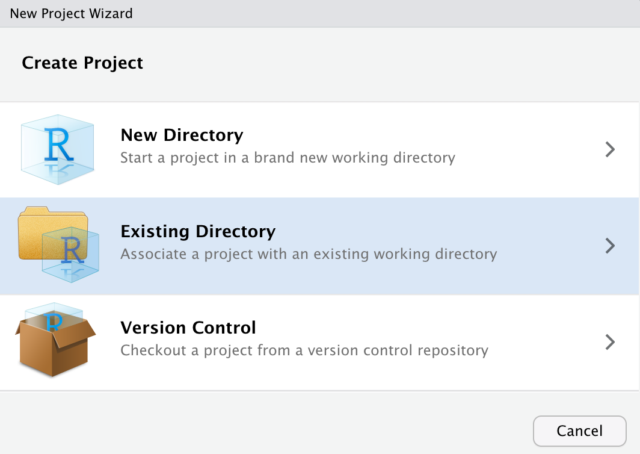Screen dimensions: 640x454
Task: Expand Existing Directory using its right chevron
Action: (610, 246)
